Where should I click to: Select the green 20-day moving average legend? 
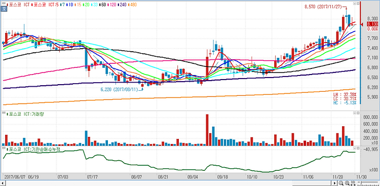[86, 5]
